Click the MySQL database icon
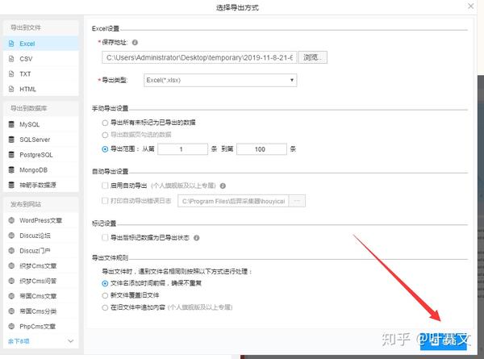The image size is (484, 359). point(11,124)
